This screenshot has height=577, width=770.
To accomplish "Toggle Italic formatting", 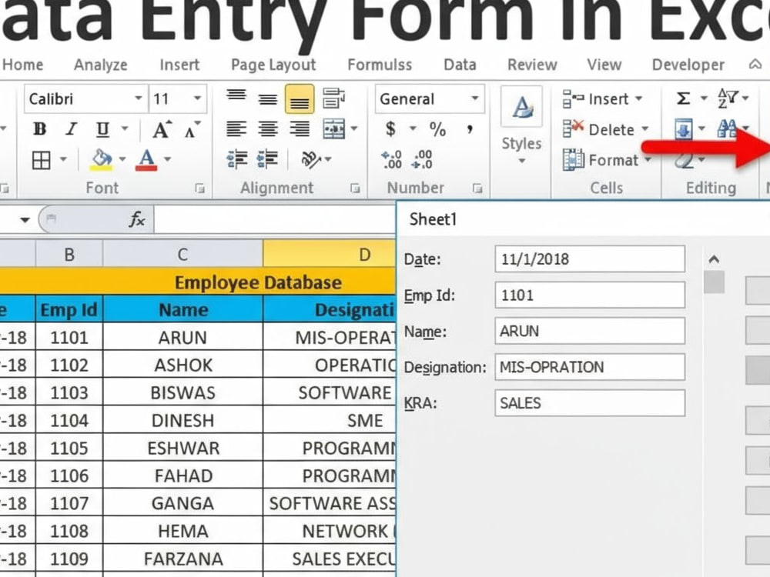I will click(x=72, y=129).
